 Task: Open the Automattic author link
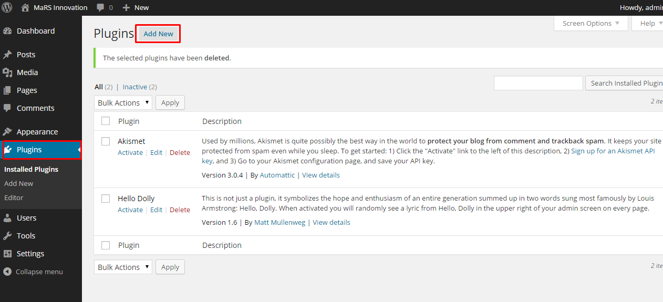(277, 175)
